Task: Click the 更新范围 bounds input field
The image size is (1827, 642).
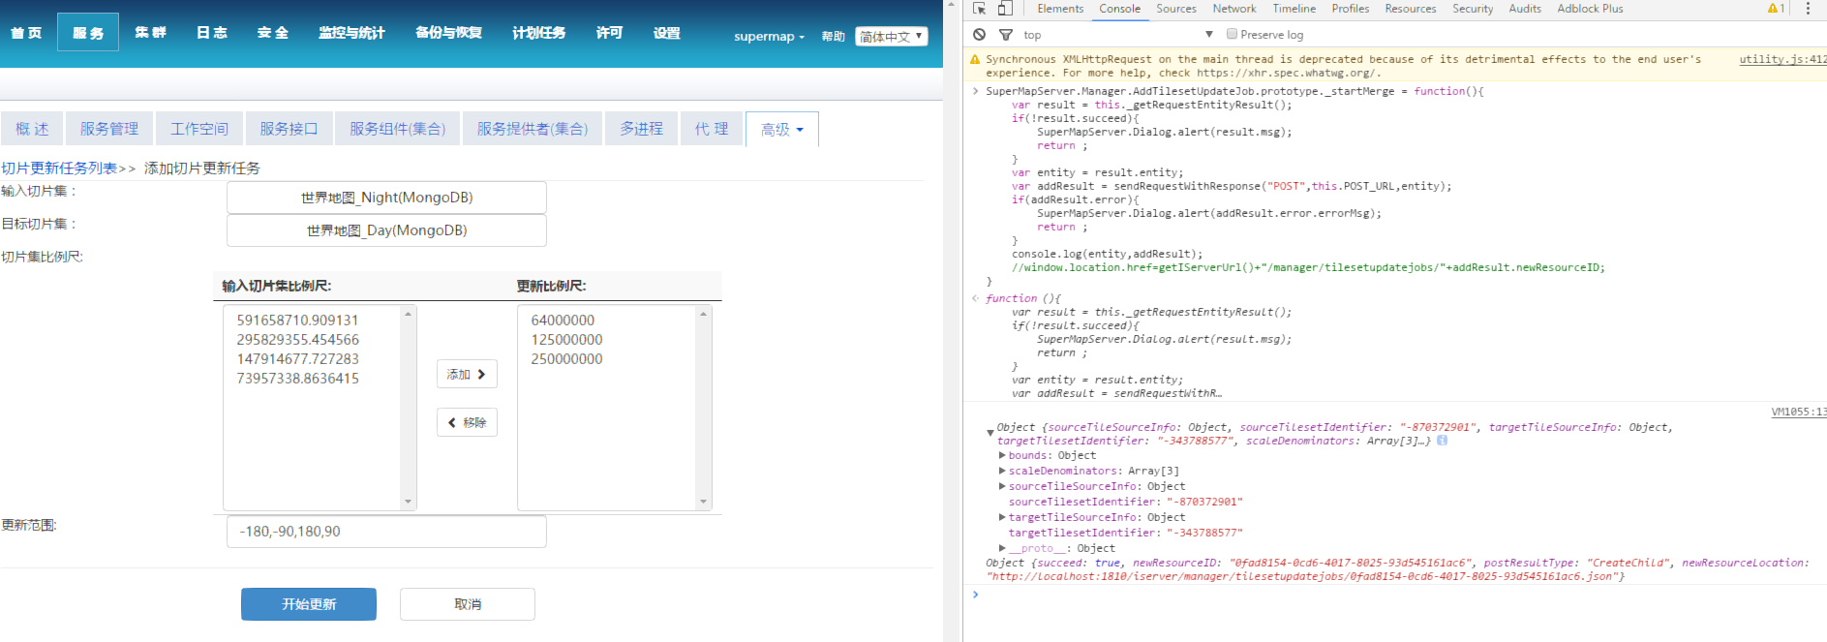Action: pyautogui.click(x=386, y=532)
